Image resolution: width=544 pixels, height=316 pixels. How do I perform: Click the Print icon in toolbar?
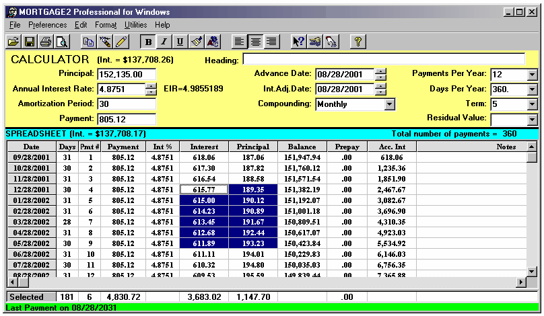(x=45, y=42)
